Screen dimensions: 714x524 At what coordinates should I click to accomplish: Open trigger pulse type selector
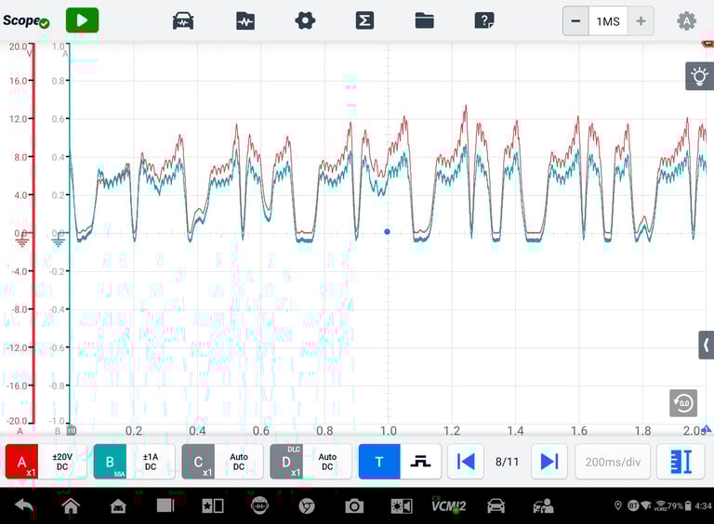pyautogui.click(x=421, y=462)
